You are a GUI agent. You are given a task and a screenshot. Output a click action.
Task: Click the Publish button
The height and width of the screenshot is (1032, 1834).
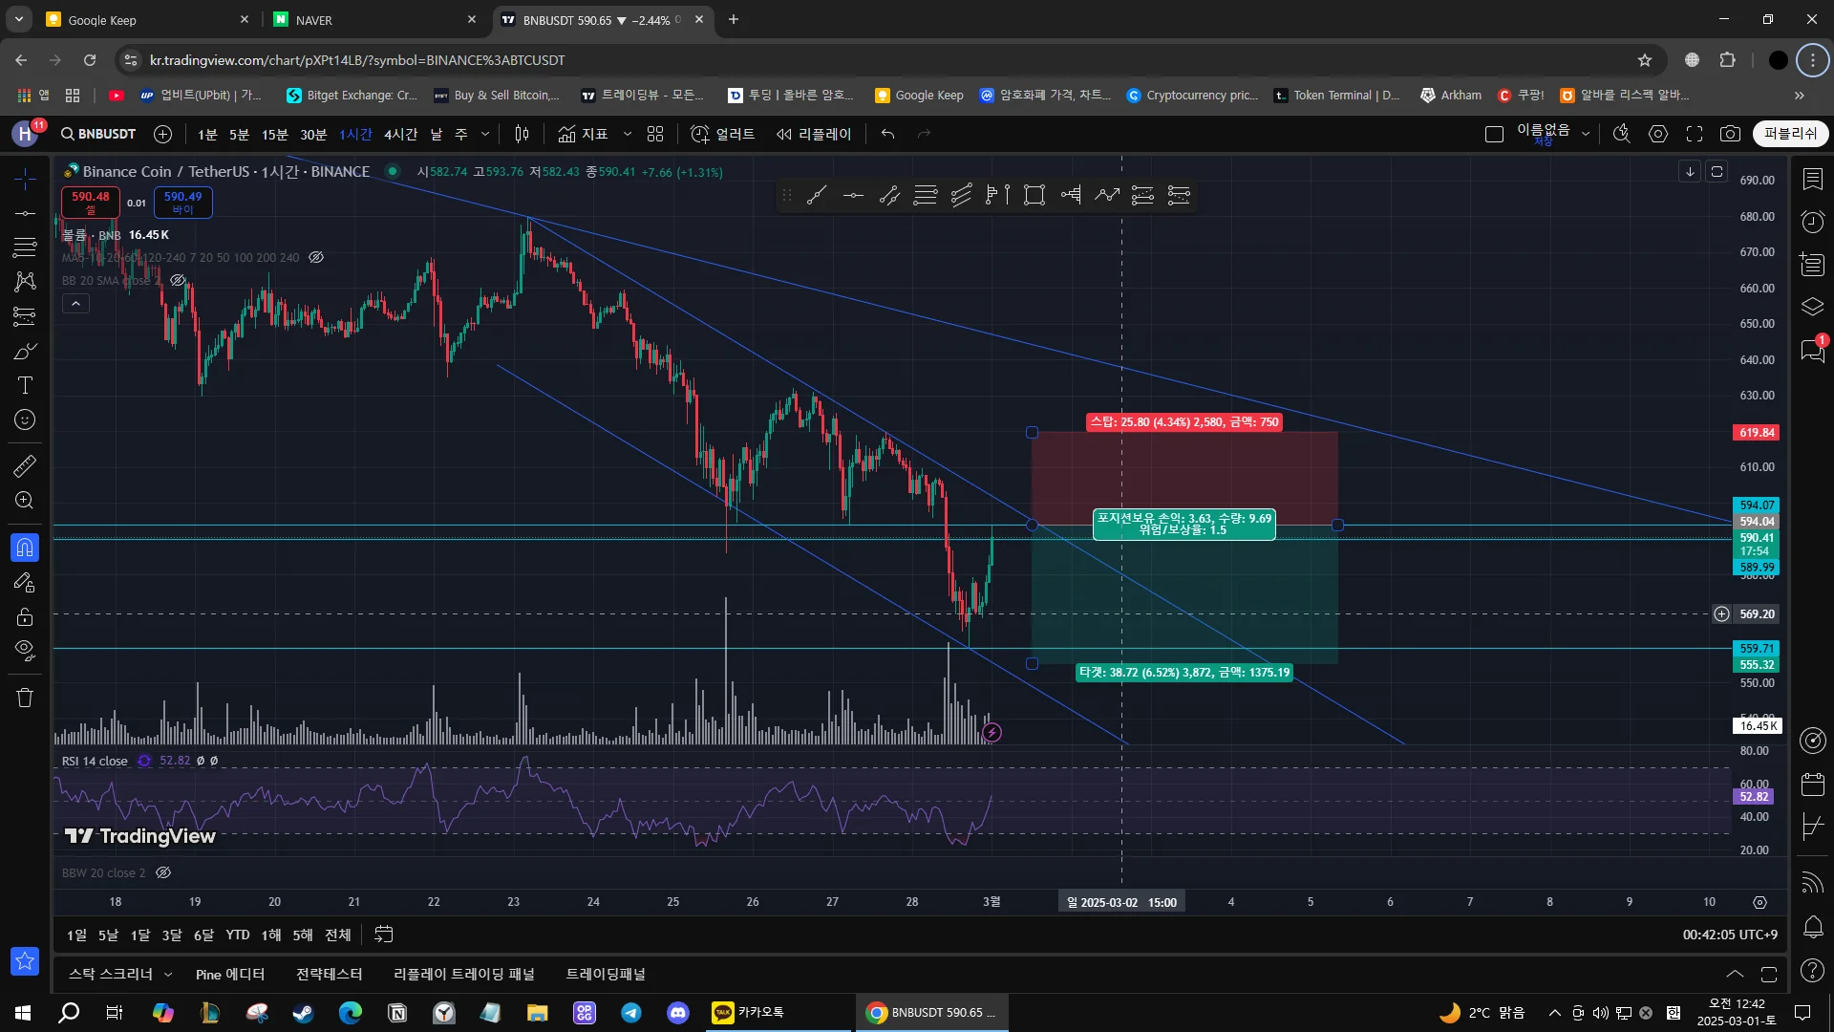tap(1790, 134)
